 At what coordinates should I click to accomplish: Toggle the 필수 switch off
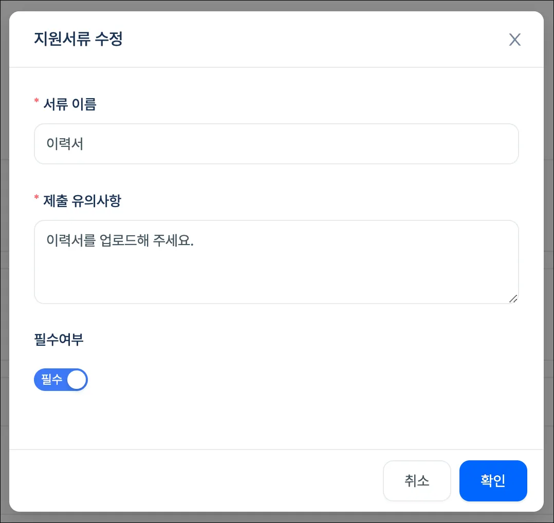click(x=61, y=380)
